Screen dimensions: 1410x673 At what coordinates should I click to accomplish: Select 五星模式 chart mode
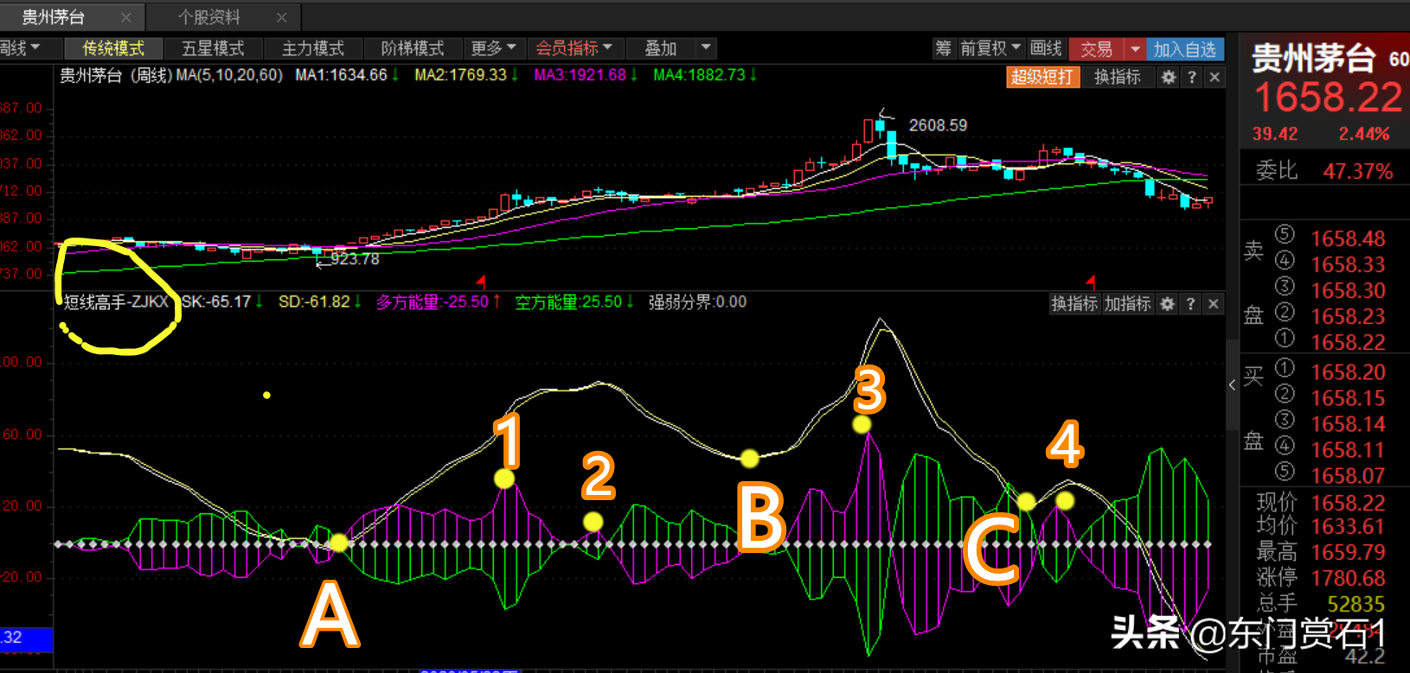tap(213, 48)
